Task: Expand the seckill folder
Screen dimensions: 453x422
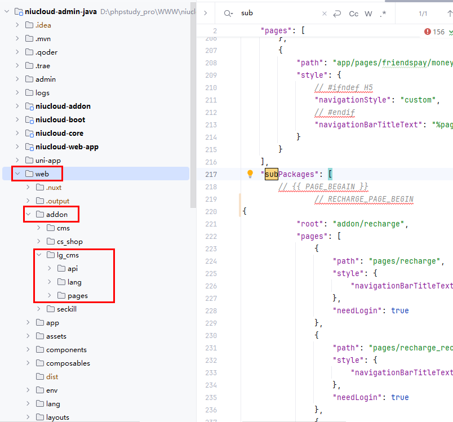Action: click(39, 309)
